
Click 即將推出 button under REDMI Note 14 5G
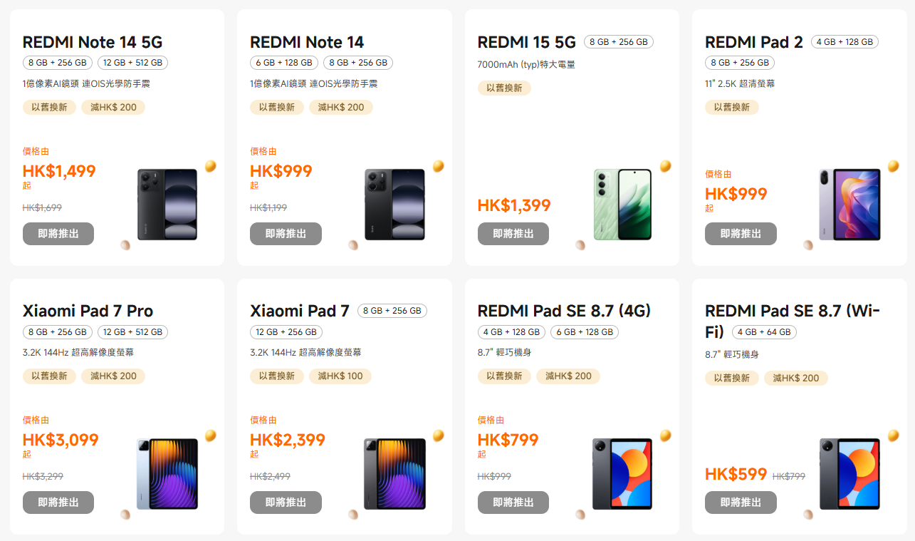tap(58, 234)
